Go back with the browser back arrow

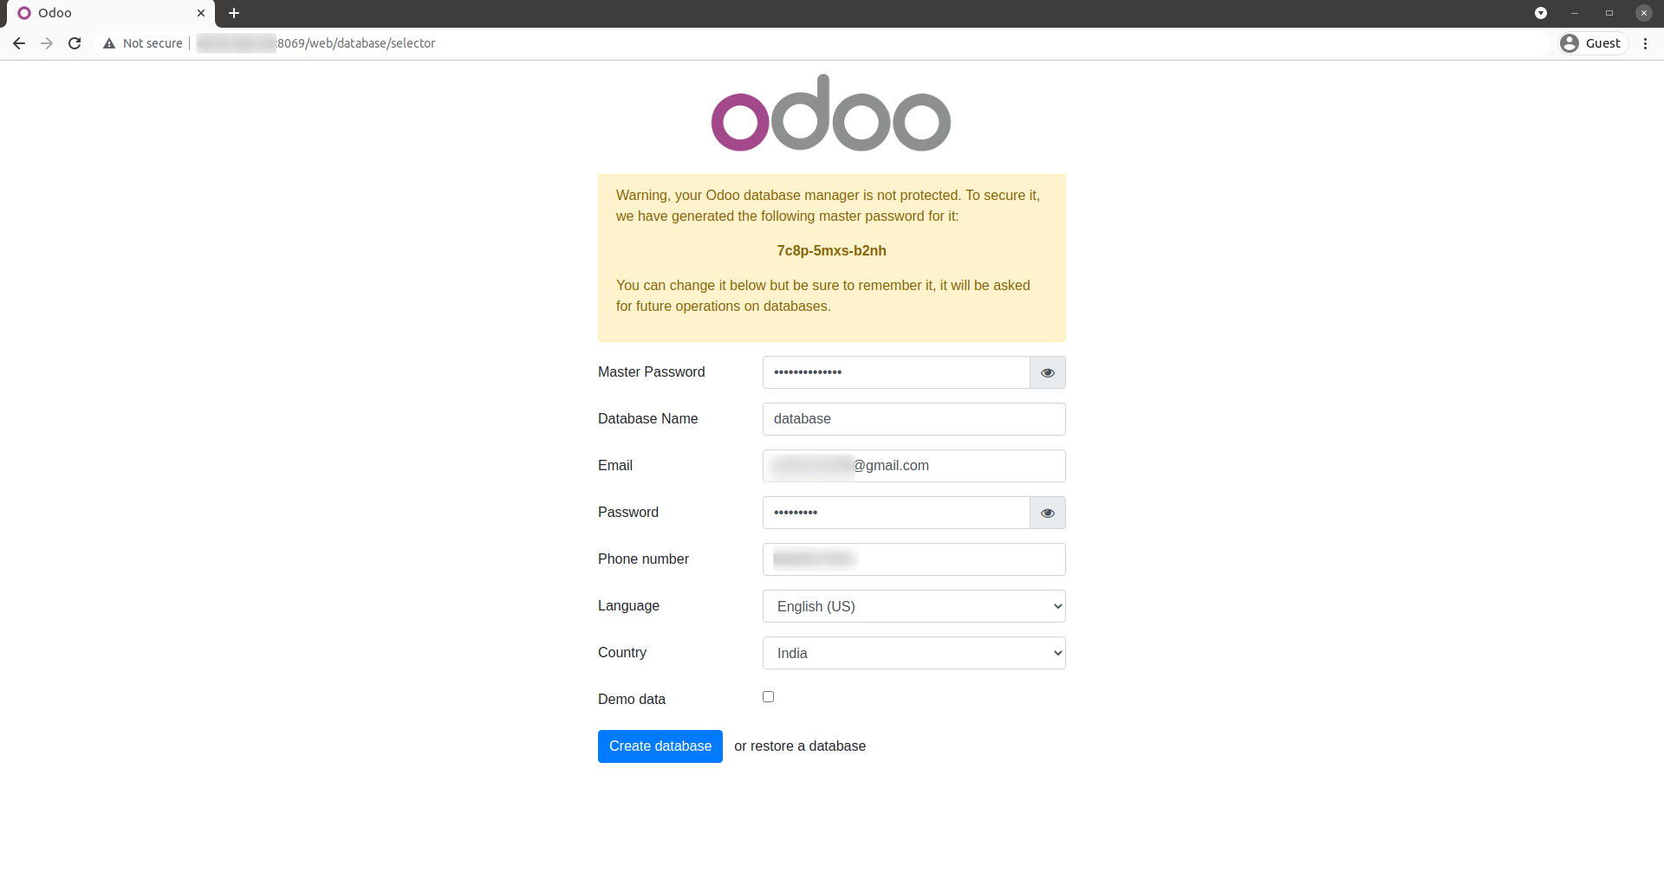click(19, 43)
